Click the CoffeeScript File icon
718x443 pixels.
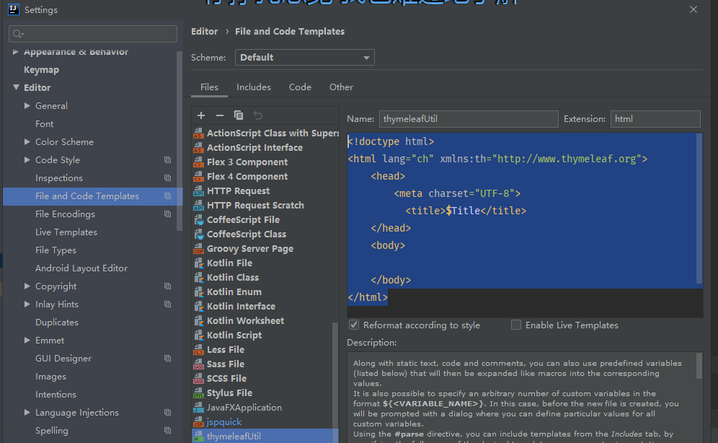198,220
